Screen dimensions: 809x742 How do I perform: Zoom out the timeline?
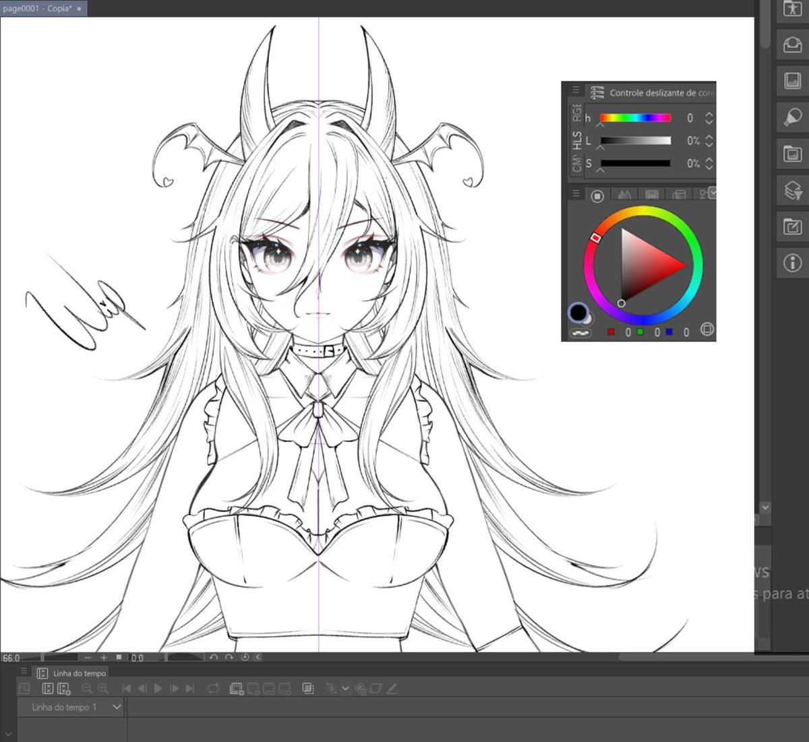(x=87, y=689)
